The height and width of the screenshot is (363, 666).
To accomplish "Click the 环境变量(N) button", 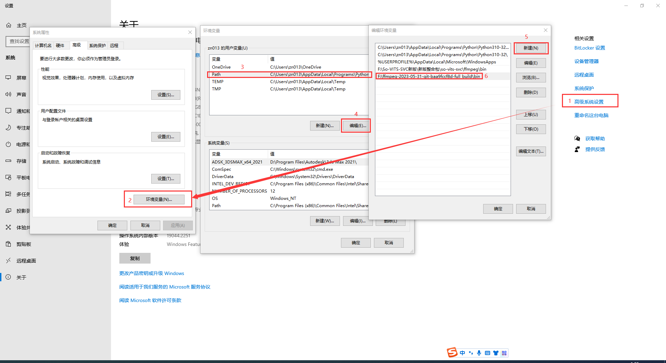I will click(x=159, y=199).
